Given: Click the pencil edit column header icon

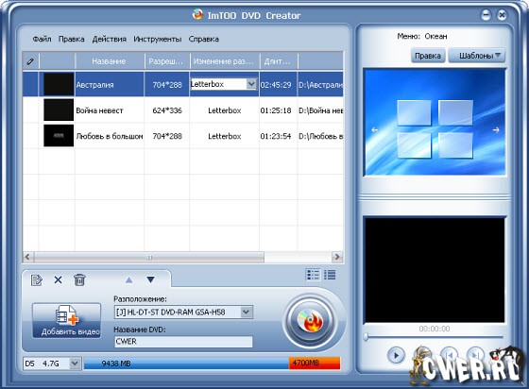Looking at the screenshot, I should click(x=30, y=61).
